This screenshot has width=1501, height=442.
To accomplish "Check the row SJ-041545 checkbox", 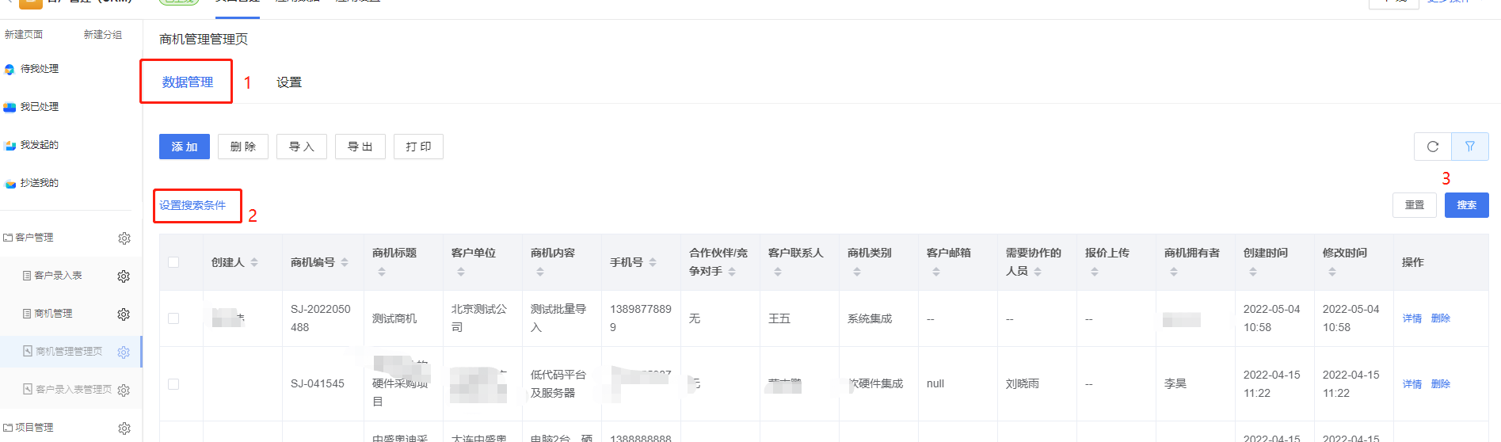I will [173, 384].
